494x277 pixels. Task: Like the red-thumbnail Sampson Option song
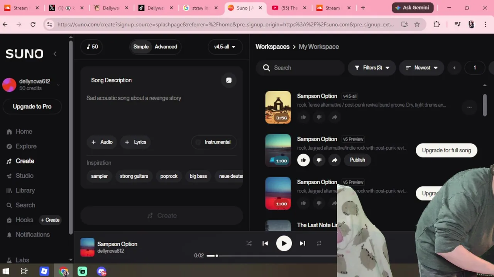[x=303, y=203]
